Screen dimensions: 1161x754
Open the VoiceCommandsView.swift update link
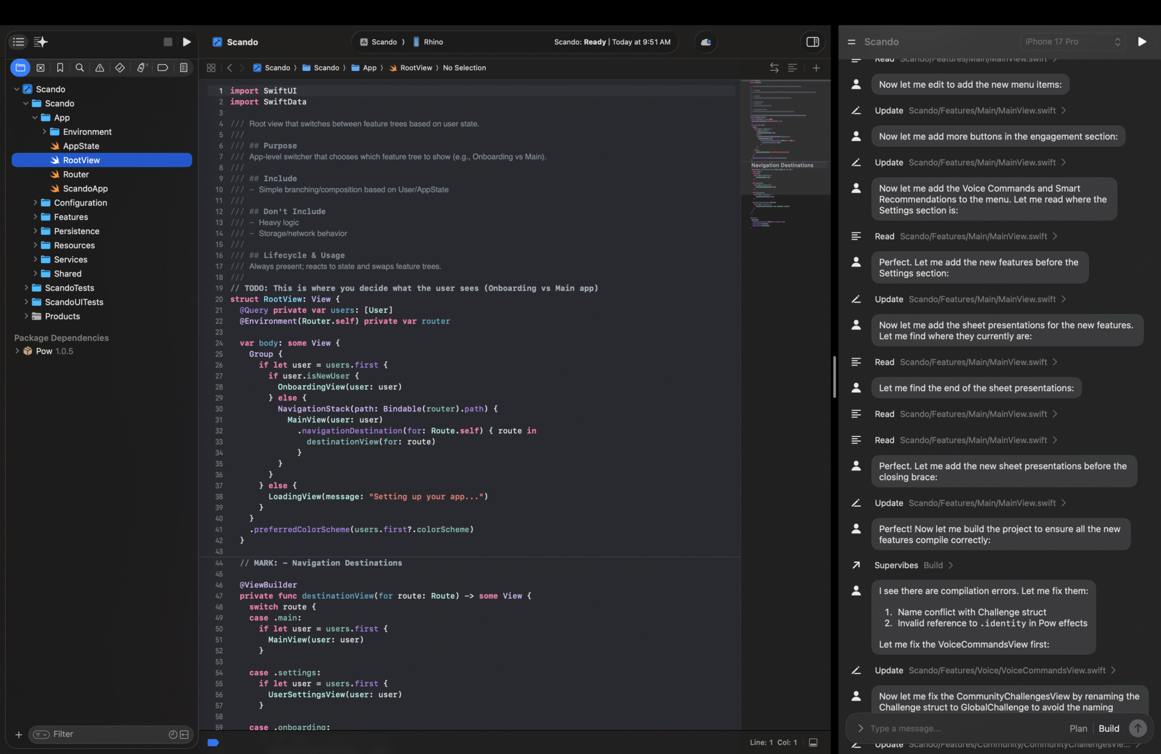coord(1006,671)
